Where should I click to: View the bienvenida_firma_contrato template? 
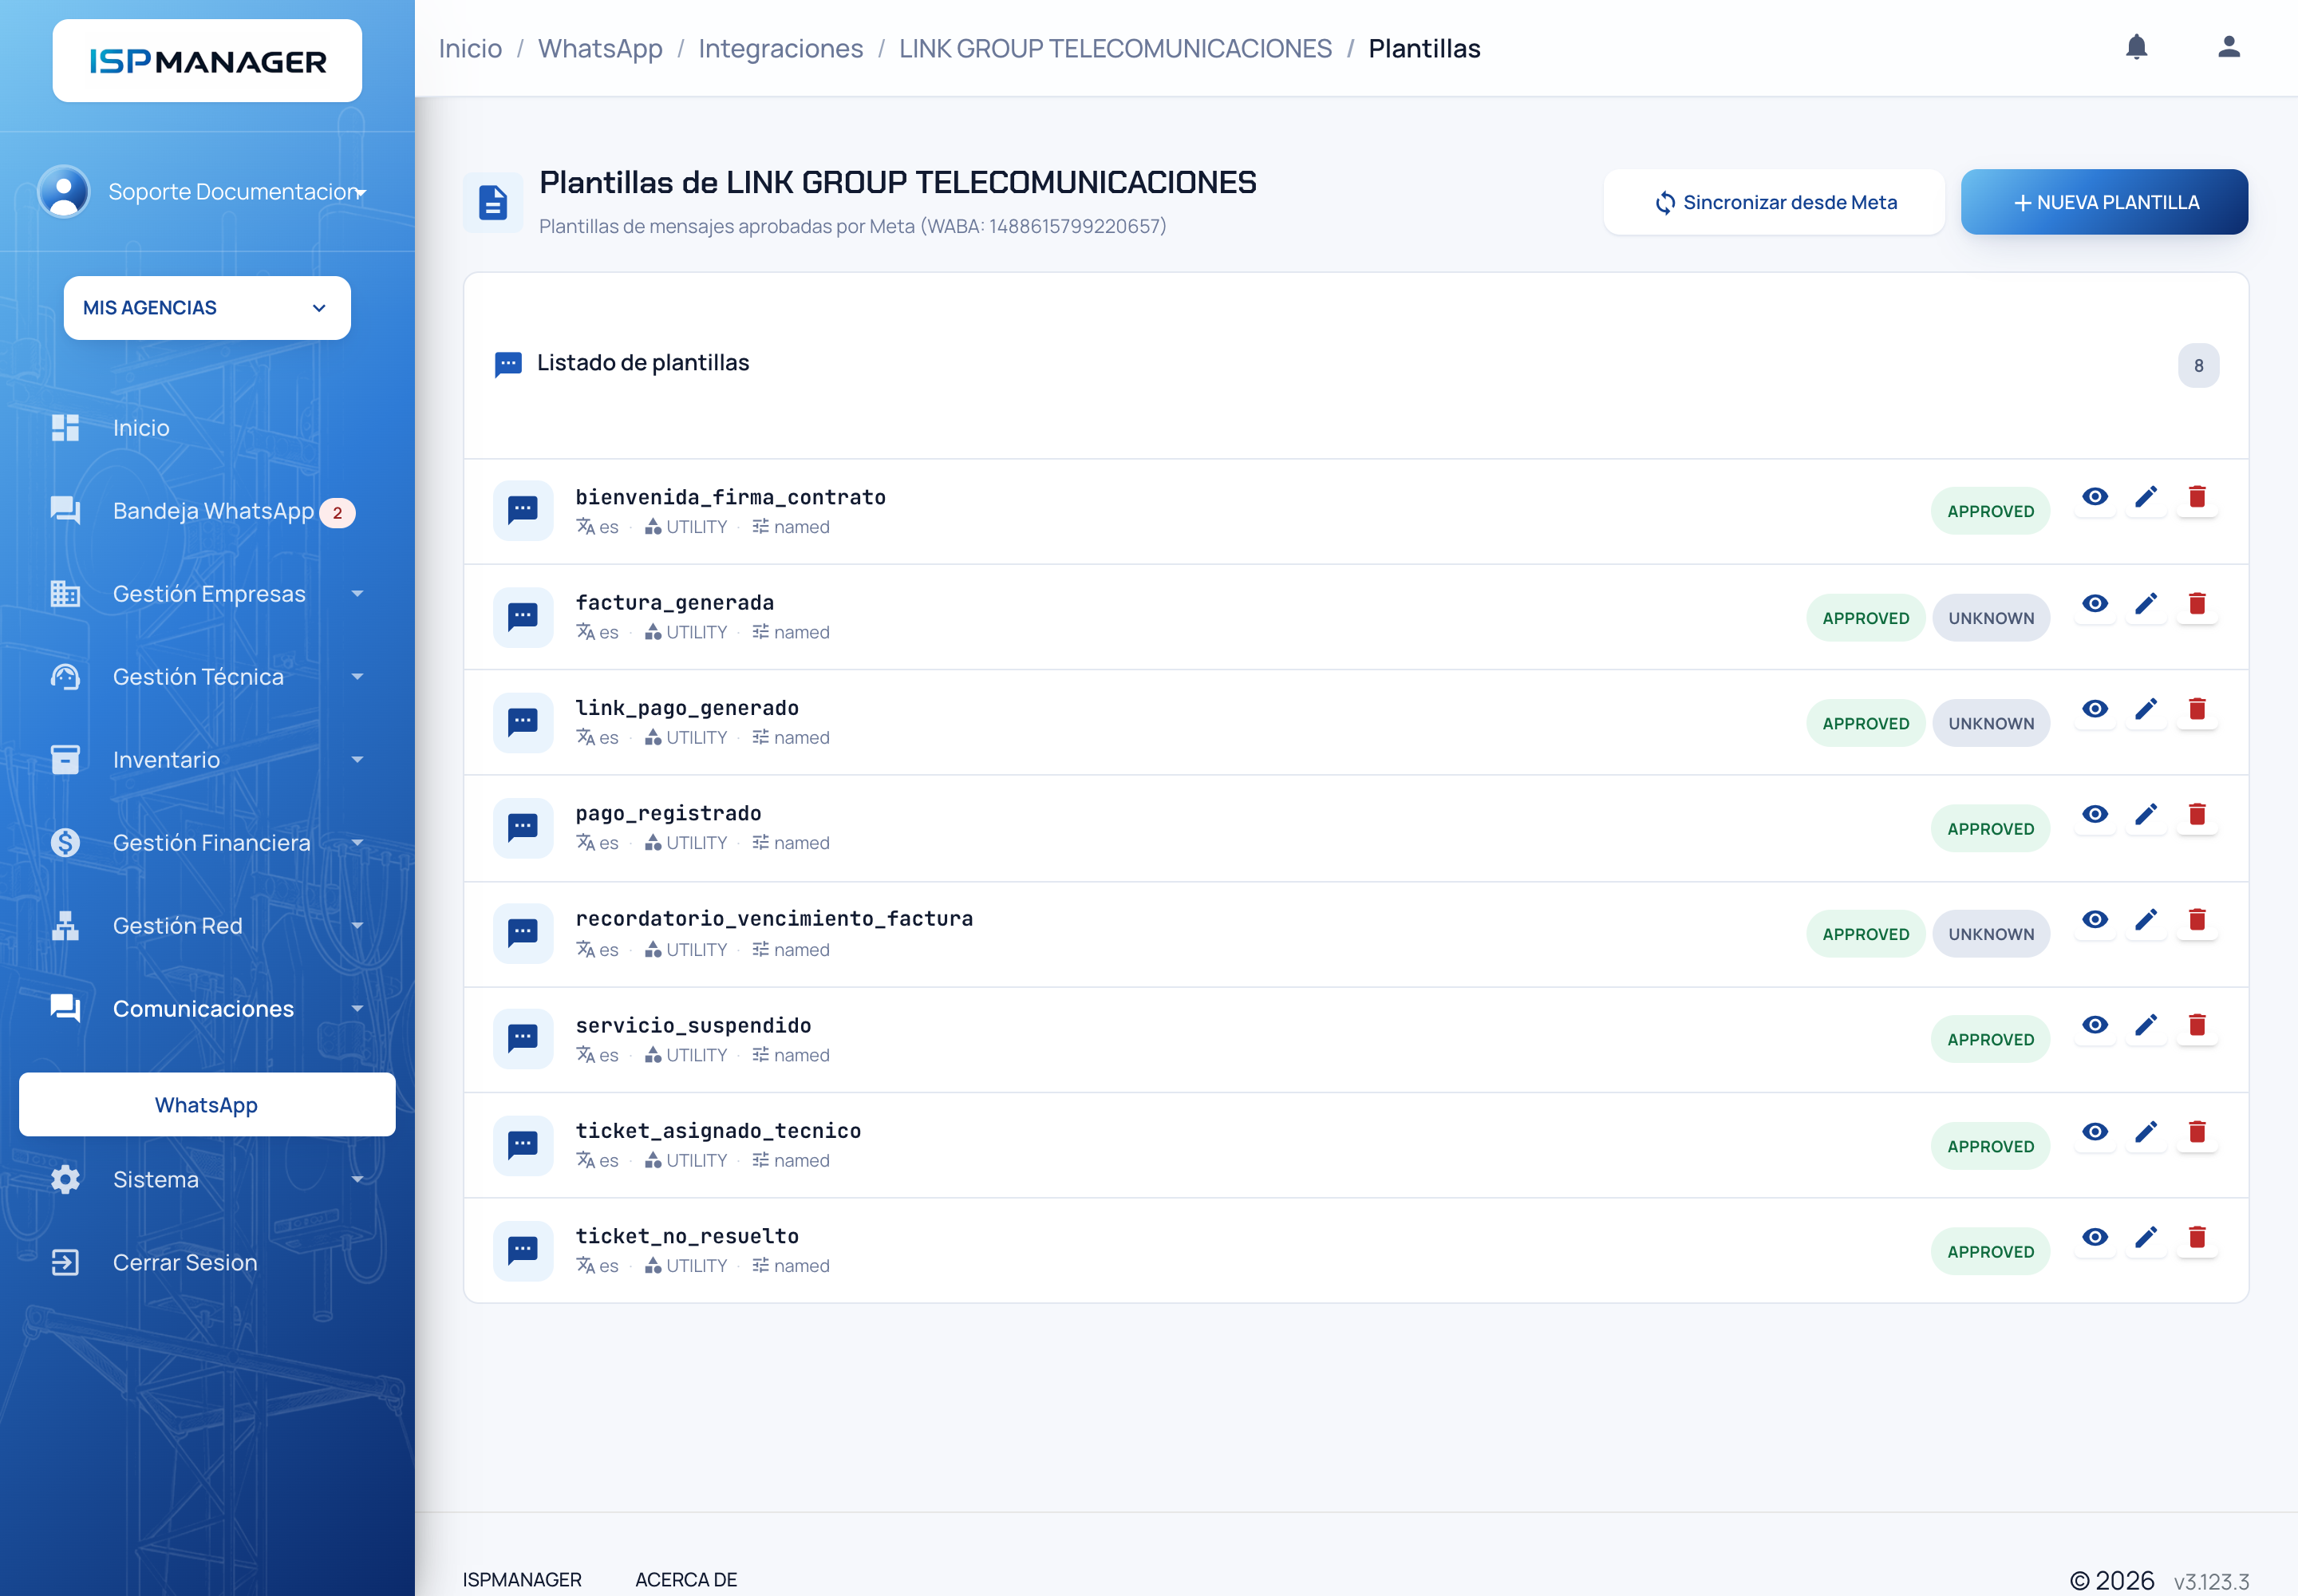[x=2095, y=497]
